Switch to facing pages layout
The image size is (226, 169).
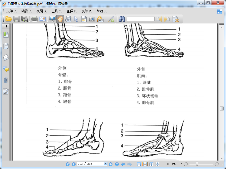pyautogui.click(x=151, y=164)
